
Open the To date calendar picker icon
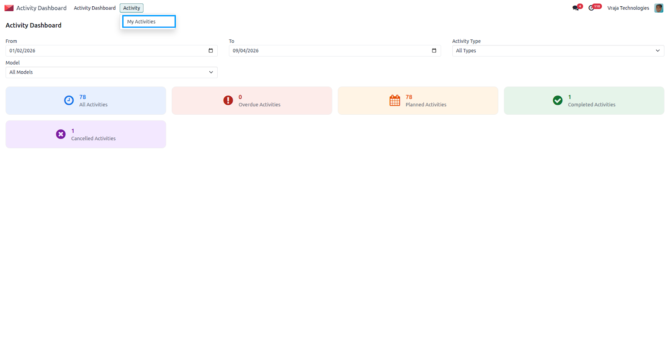point(434,51)
